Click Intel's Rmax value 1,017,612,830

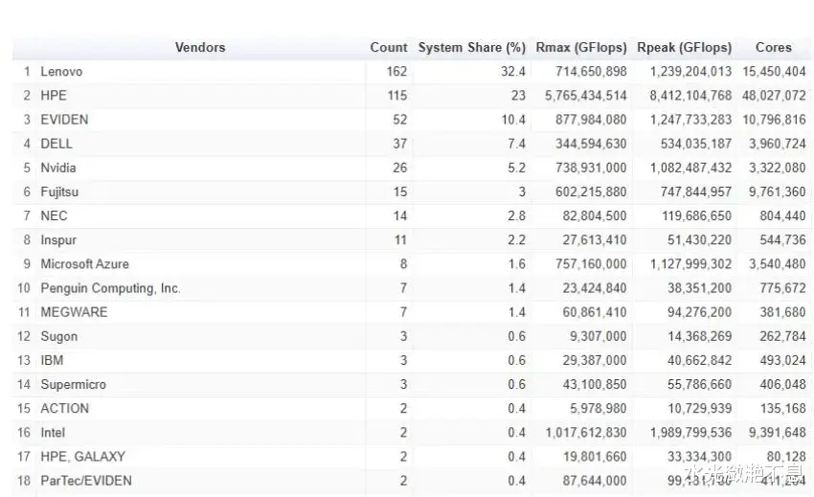click(586, 433)
